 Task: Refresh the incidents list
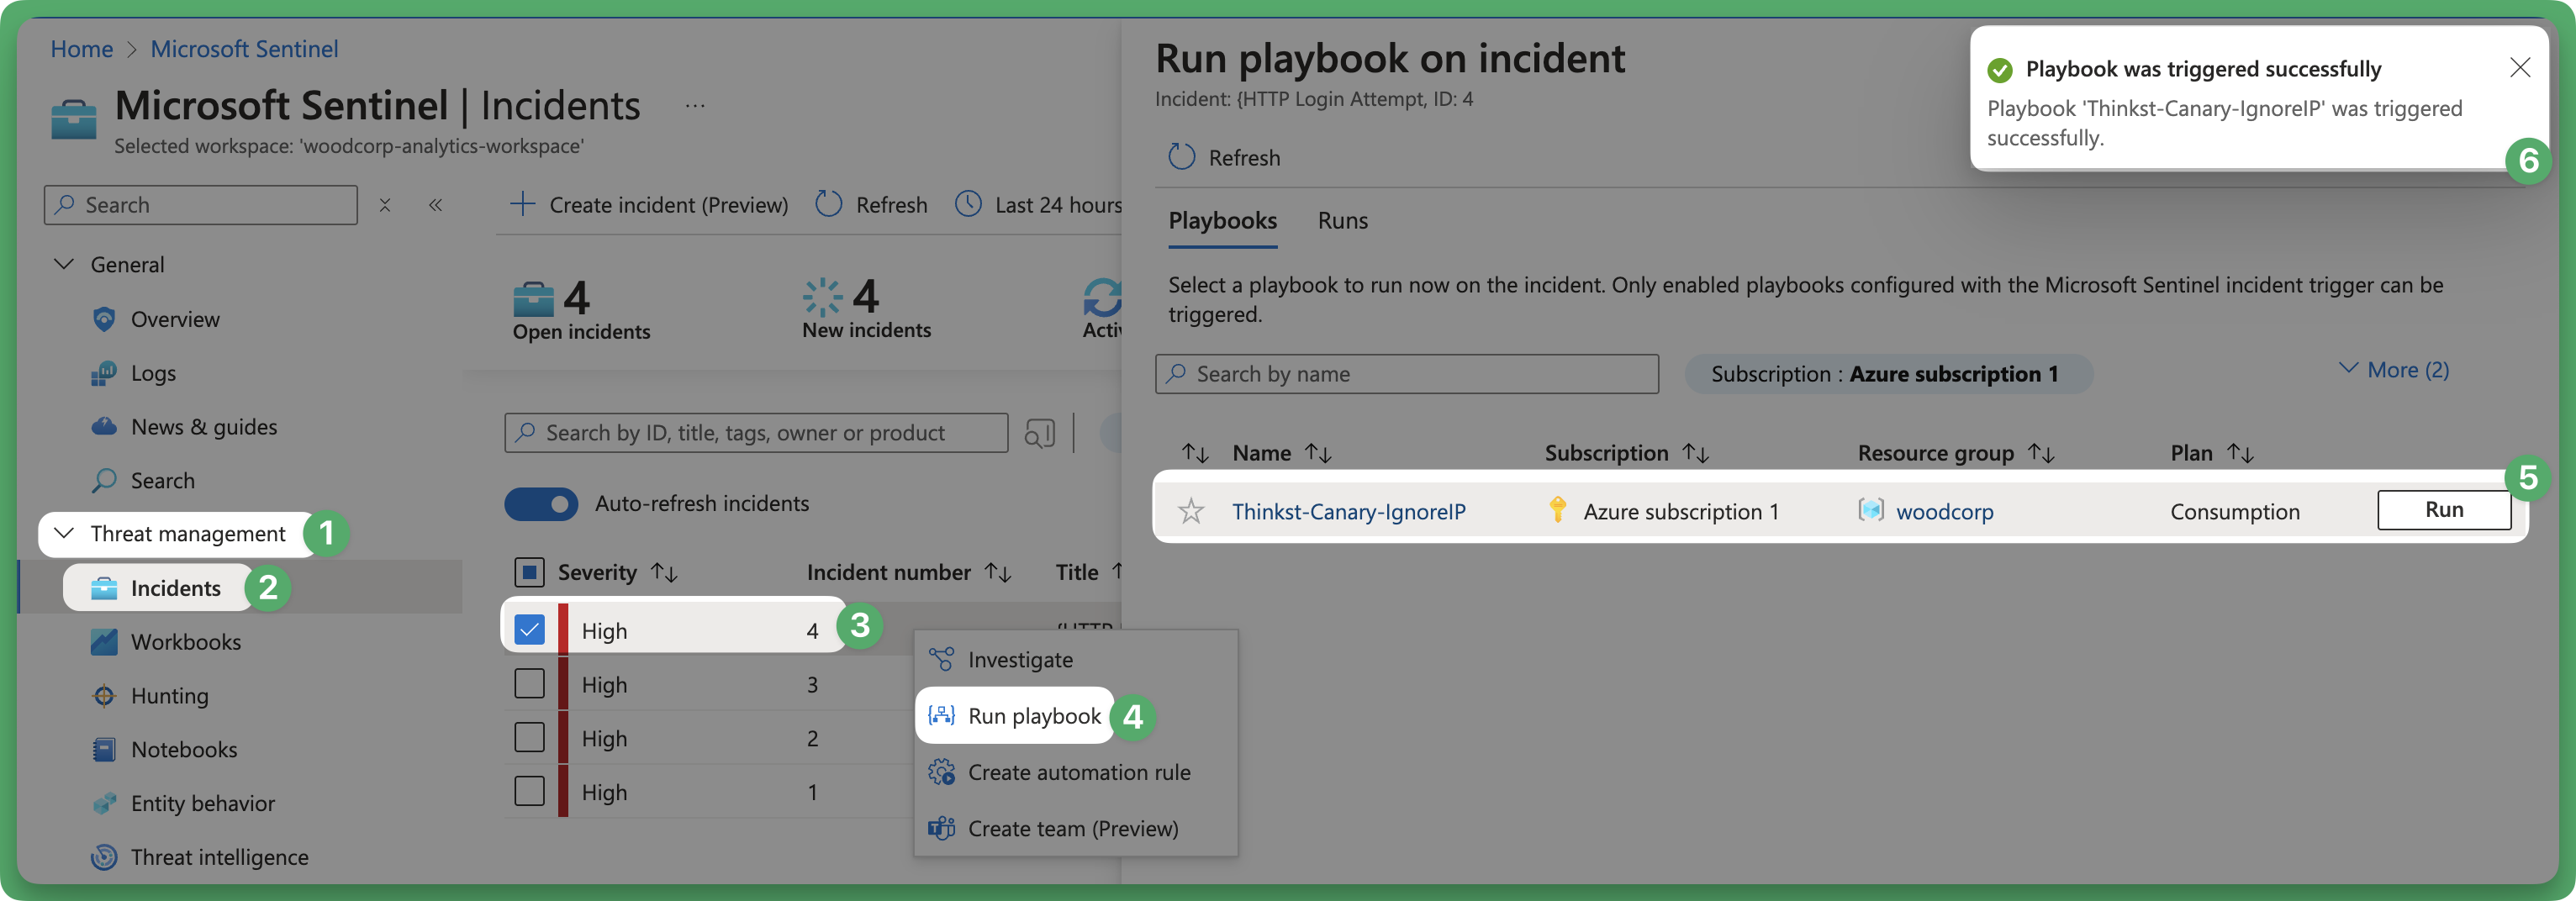tap(871, 205)
